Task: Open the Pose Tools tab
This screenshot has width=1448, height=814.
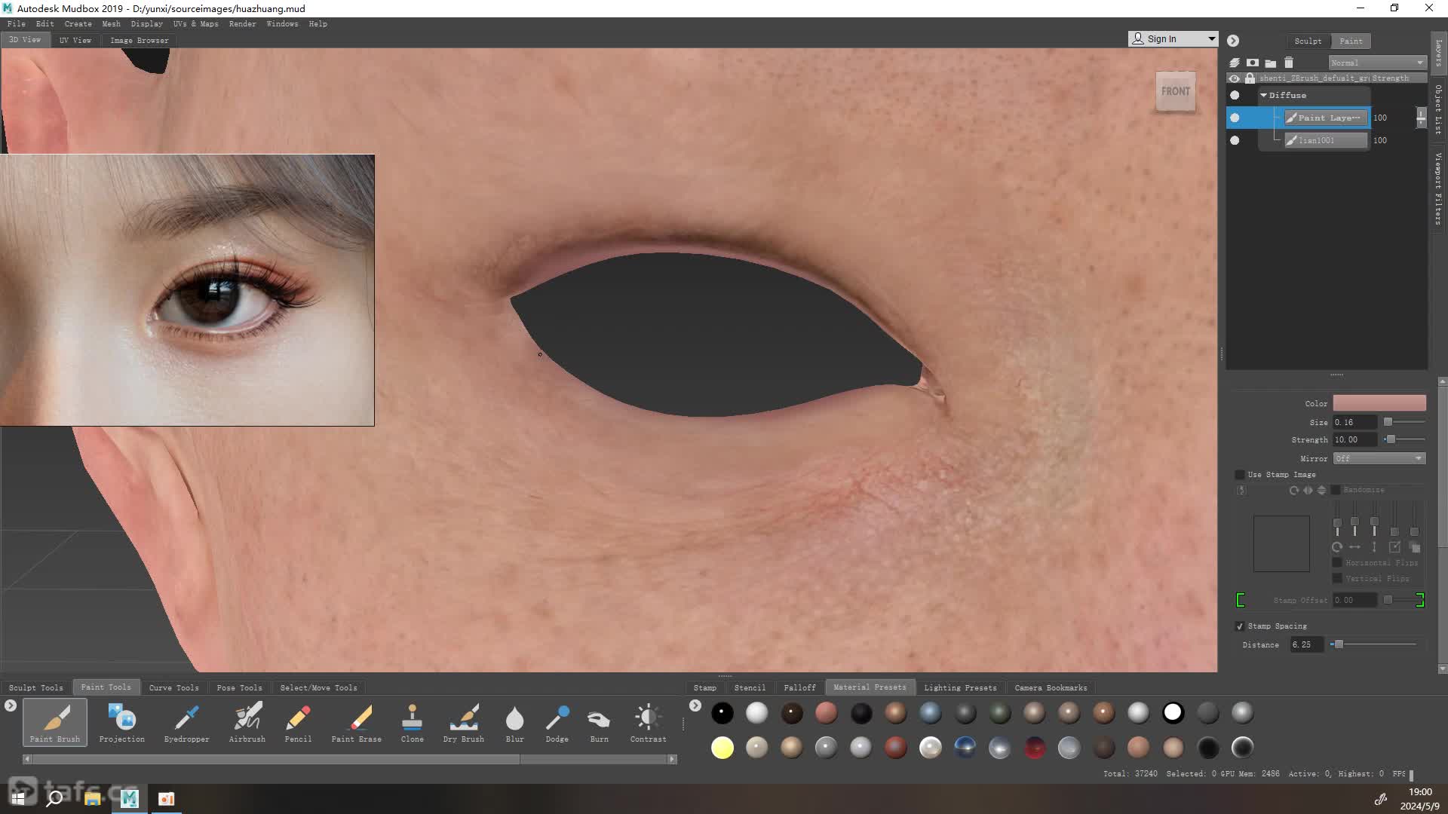Action: 239,687
